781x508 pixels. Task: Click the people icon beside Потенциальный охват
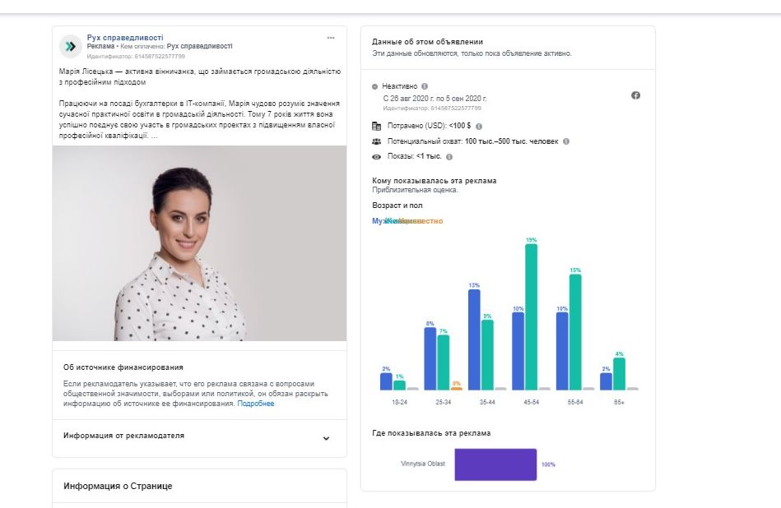pos(376,141)
